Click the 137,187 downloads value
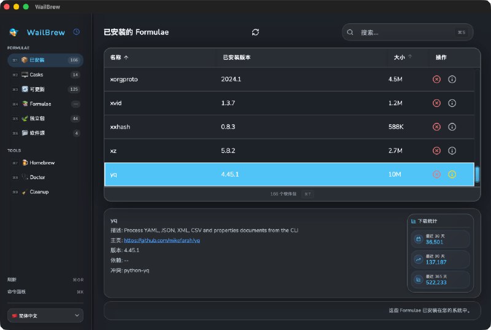 (436, 263)
